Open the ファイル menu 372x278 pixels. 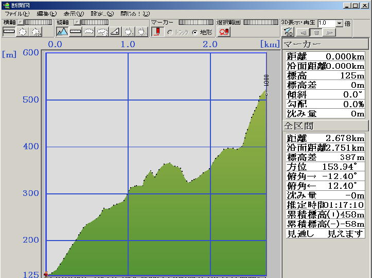(x=17, y=14)
